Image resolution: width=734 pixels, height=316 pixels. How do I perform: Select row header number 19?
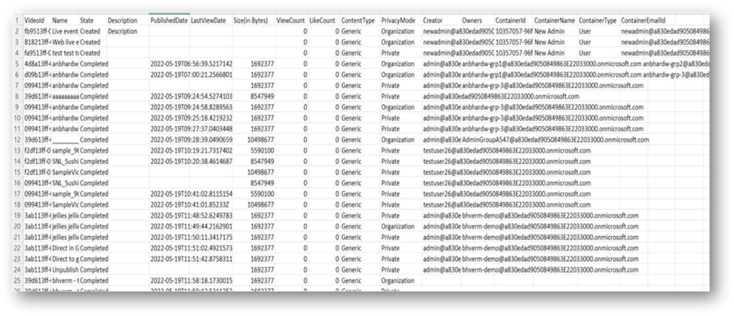17,215
